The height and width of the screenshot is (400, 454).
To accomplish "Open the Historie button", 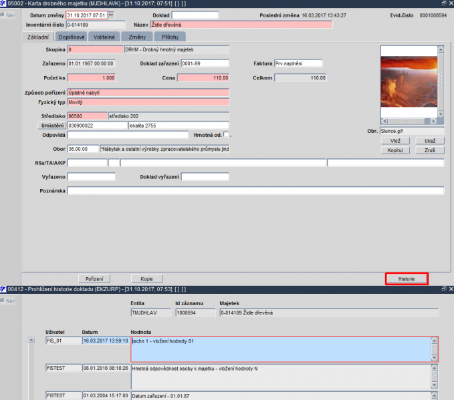I will click(x=407, y=279).
